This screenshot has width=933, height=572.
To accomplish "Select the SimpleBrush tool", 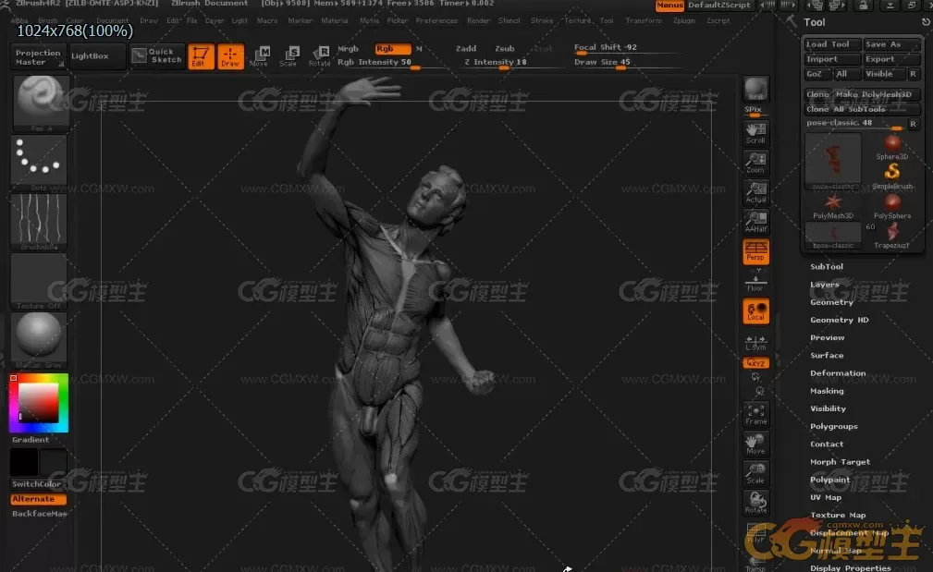I will pos(892,176).
